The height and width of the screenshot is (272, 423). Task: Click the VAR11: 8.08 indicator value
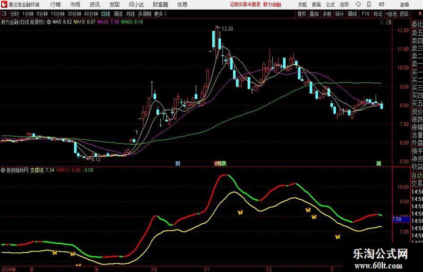[68, 170]
